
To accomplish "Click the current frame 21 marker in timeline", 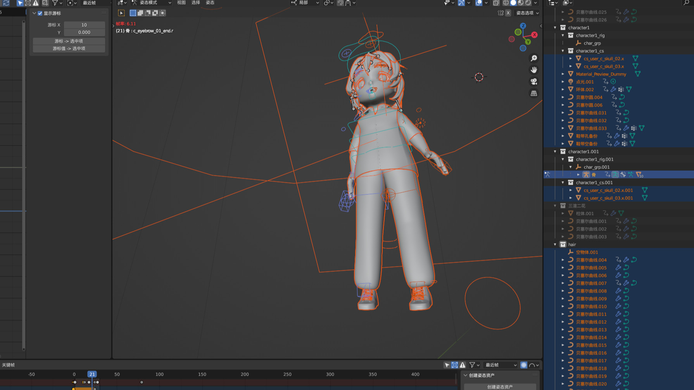I will [92, 374].
